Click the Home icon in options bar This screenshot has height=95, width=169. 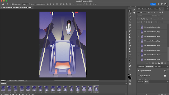click(3, 4)
